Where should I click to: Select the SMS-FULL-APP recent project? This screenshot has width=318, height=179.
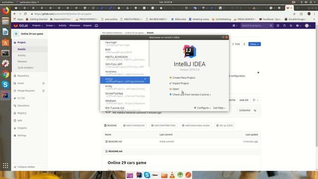(x=125, y=65)
